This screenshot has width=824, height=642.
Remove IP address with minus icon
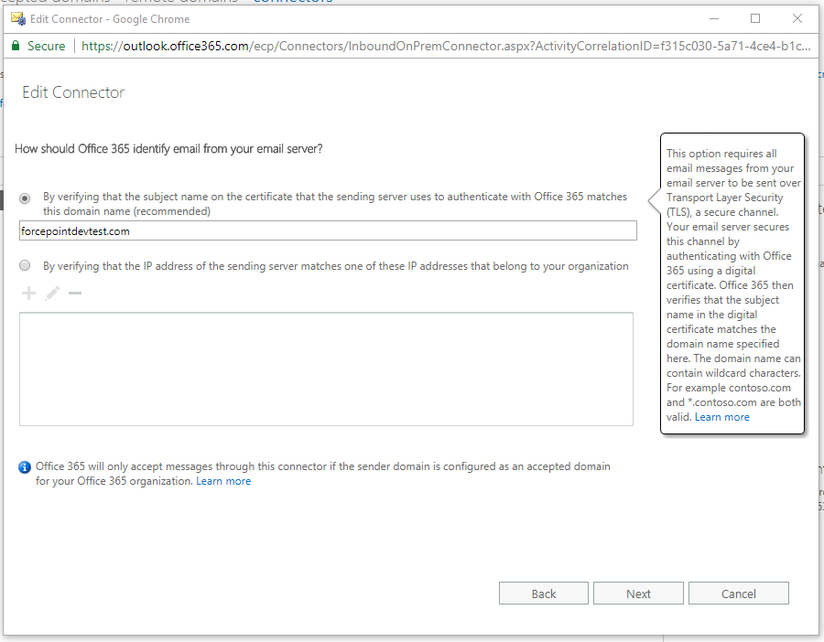(75, 293)
